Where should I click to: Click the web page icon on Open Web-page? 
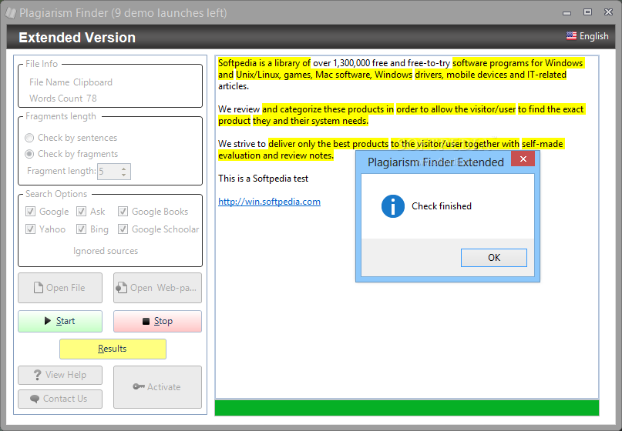pyautogui.click(x=122, y=288)
